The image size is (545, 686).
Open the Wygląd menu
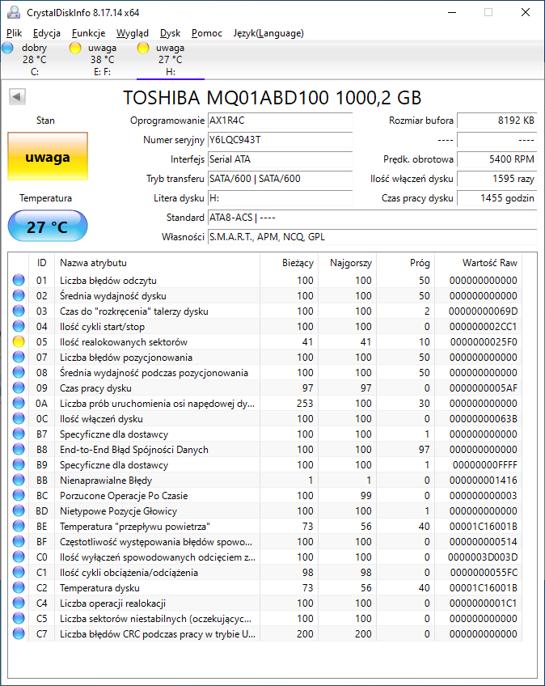[x=133, y=33]
